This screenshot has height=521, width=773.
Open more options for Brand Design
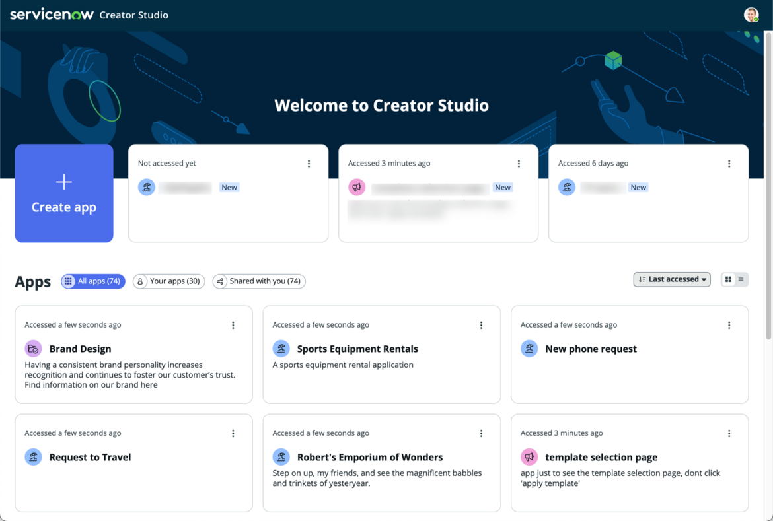tap(233, 326)
